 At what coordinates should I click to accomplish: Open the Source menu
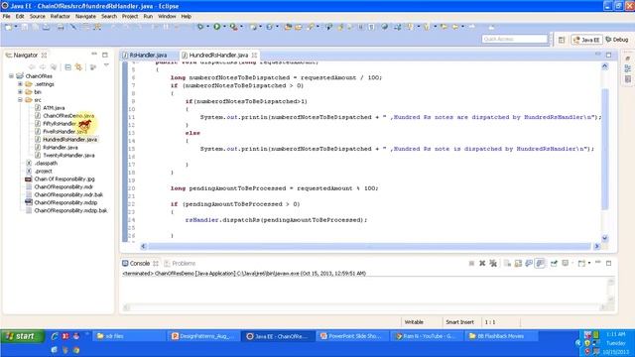pos(38,17)
